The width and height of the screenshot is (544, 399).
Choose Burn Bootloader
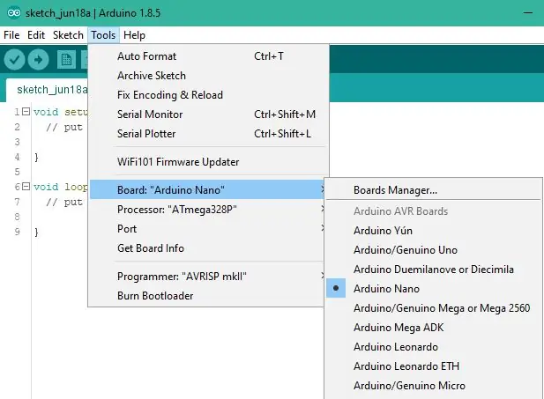pyautogui.click(x=208, y=296)
